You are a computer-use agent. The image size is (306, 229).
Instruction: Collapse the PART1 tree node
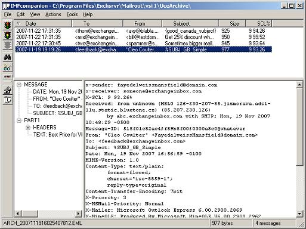pos(19,120)
